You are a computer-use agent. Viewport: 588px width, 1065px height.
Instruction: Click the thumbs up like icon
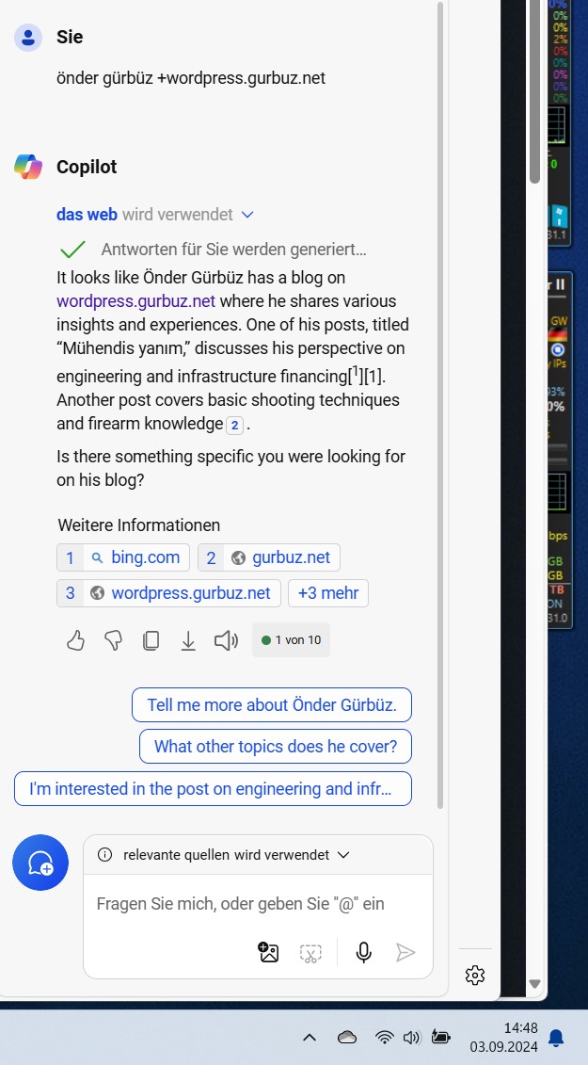pos(75,640)
